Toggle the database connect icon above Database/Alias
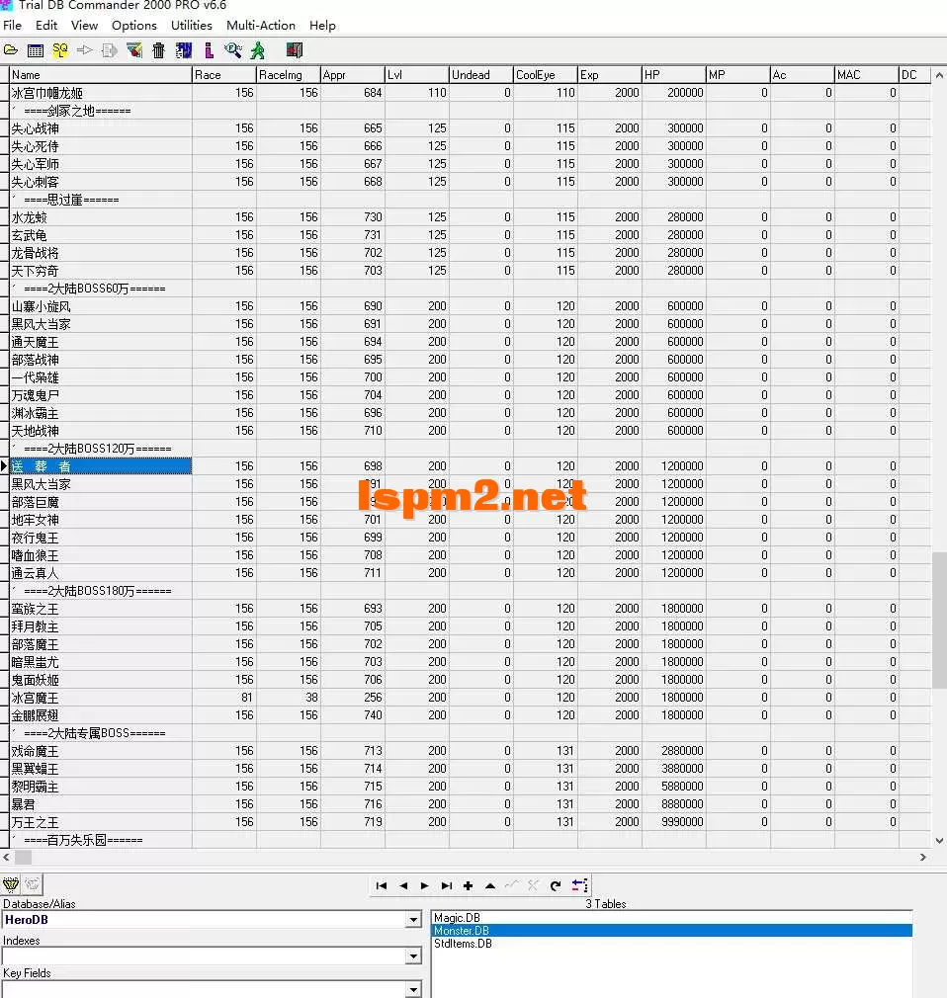The height and width of the screenshot is (998, 947). point(12,884)
